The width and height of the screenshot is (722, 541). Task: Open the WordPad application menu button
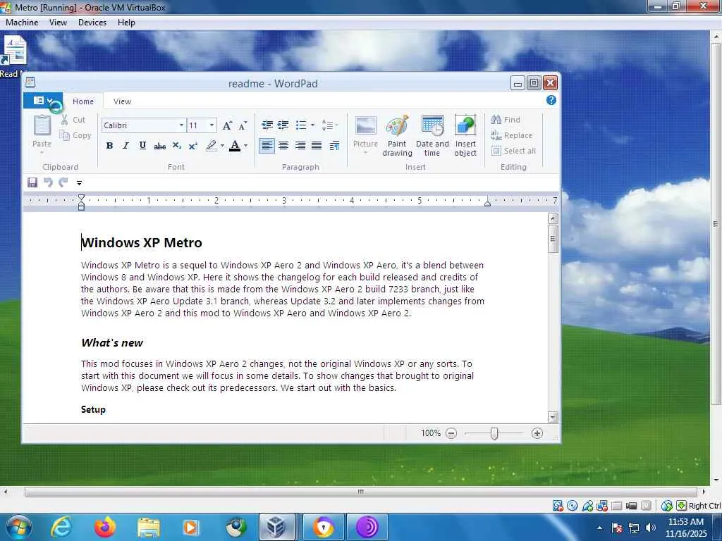point(43,101)
